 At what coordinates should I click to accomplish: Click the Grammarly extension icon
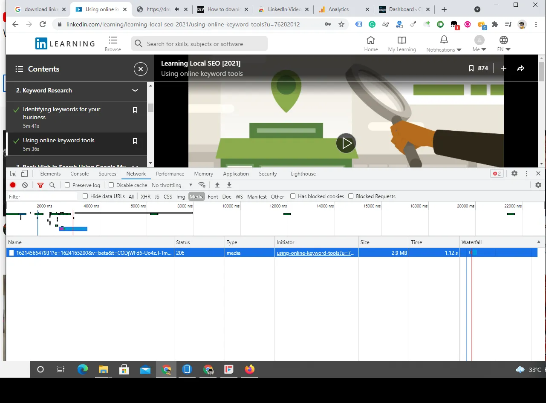(x=372, y=24)
